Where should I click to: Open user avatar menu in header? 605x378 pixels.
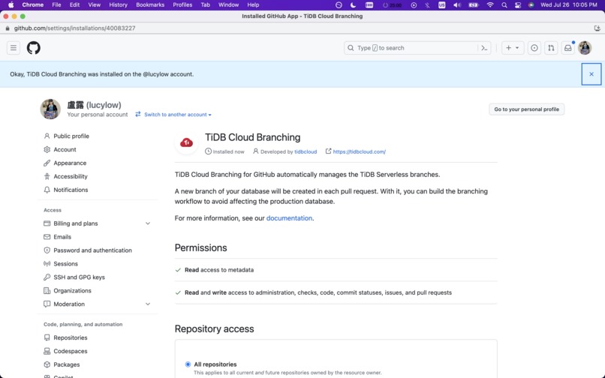point(585,48)
